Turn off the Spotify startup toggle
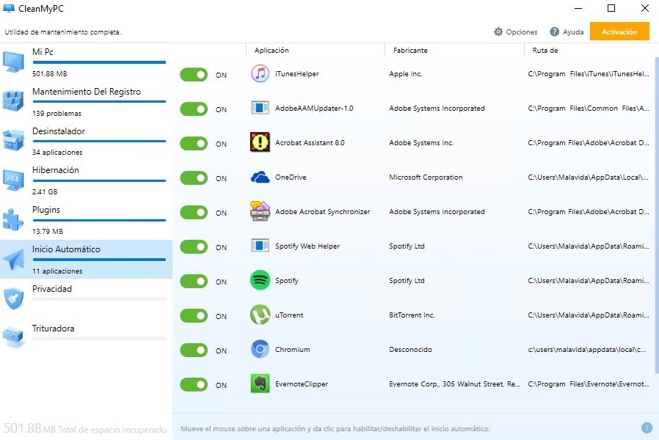 pos(194,282)
